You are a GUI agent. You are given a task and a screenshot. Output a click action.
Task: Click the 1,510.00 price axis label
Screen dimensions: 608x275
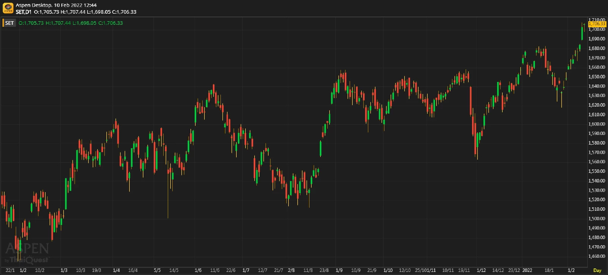point(598,209)
